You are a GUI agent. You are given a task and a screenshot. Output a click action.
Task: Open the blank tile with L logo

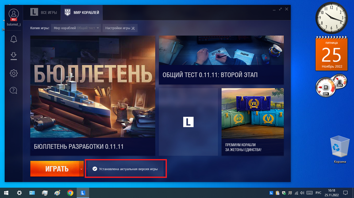coord(189,122)
